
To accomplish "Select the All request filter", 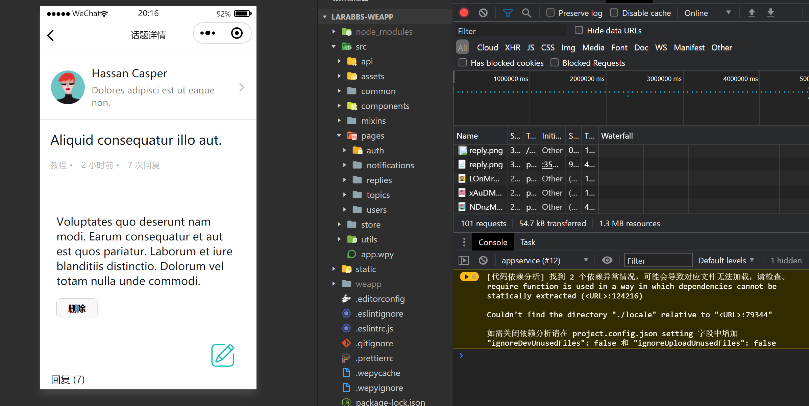I will [x=462, y=48].
